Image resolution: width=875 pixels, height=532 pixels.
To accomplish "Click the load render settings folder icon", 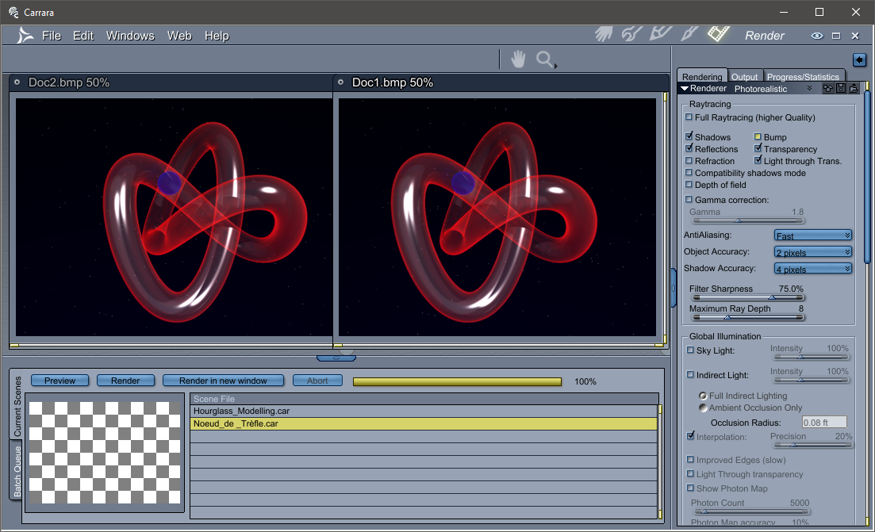I will pyautogui.click(x=853, y=88).
